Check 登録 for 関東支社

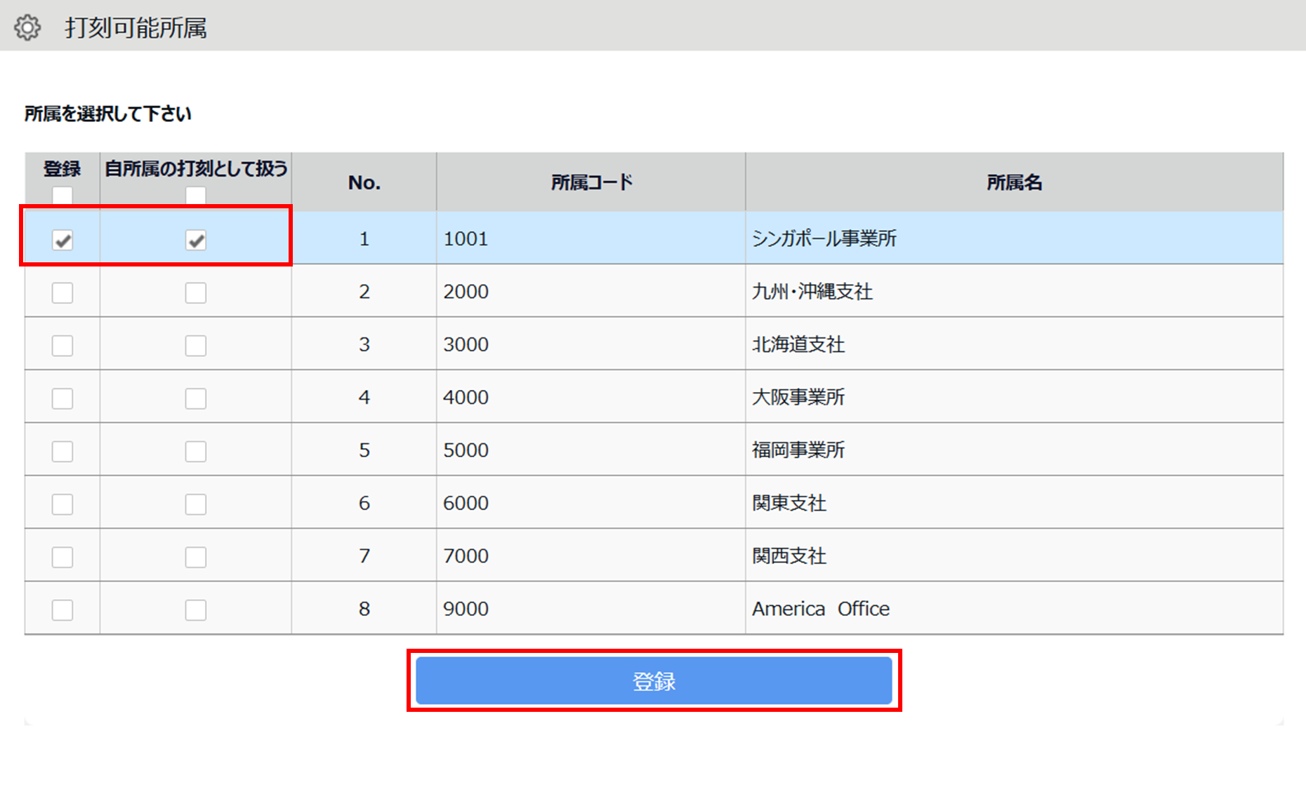click(x=62, y=504)
